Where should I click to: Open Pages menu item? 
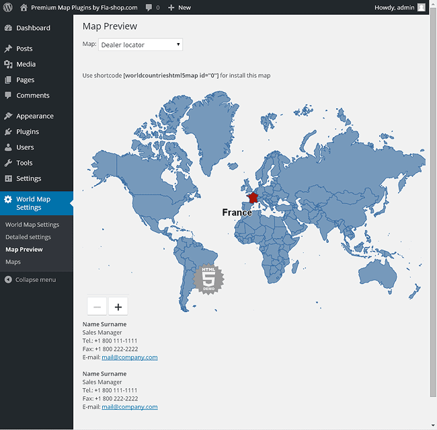36,80
